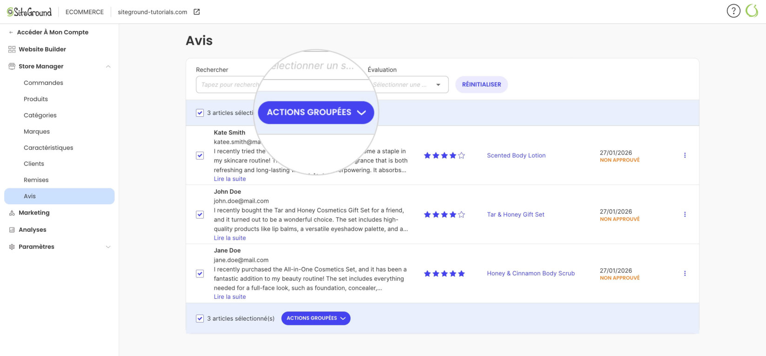Open actions menu for John Doe review

[685, 215]
